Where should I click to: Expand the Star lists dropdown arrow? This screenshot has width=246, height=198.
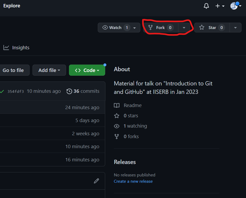235,28
